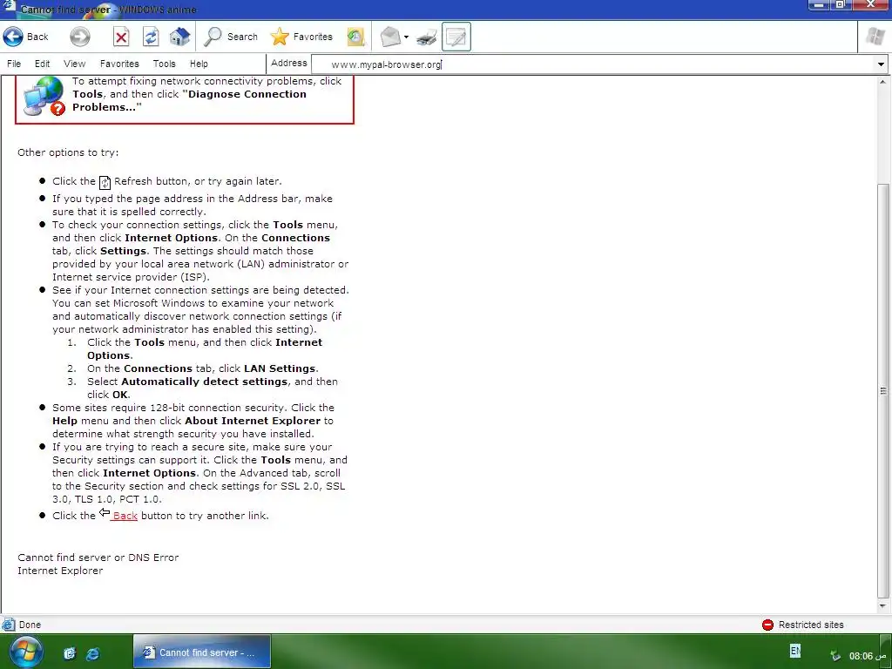Open the Favorites menu
Screen dimensions: 892x669
[119, 64]
